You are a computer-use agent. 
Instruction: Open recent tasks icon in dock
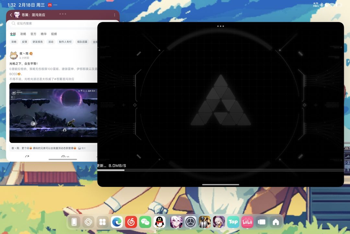pyautogui.click(x=262, y=222)
